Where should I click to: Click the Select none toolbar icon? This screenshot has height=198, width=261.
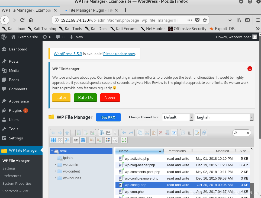click(60, 140)
